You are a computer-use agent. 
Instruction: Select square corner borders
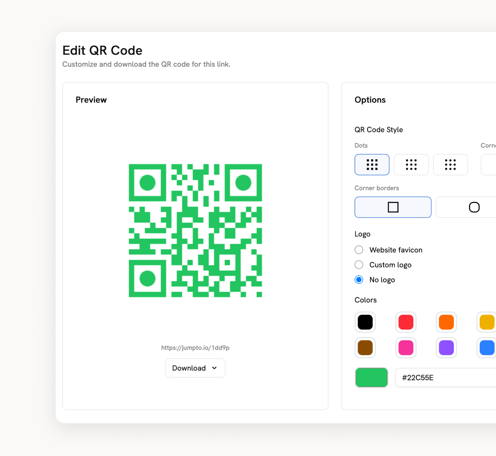click(393, 207)
